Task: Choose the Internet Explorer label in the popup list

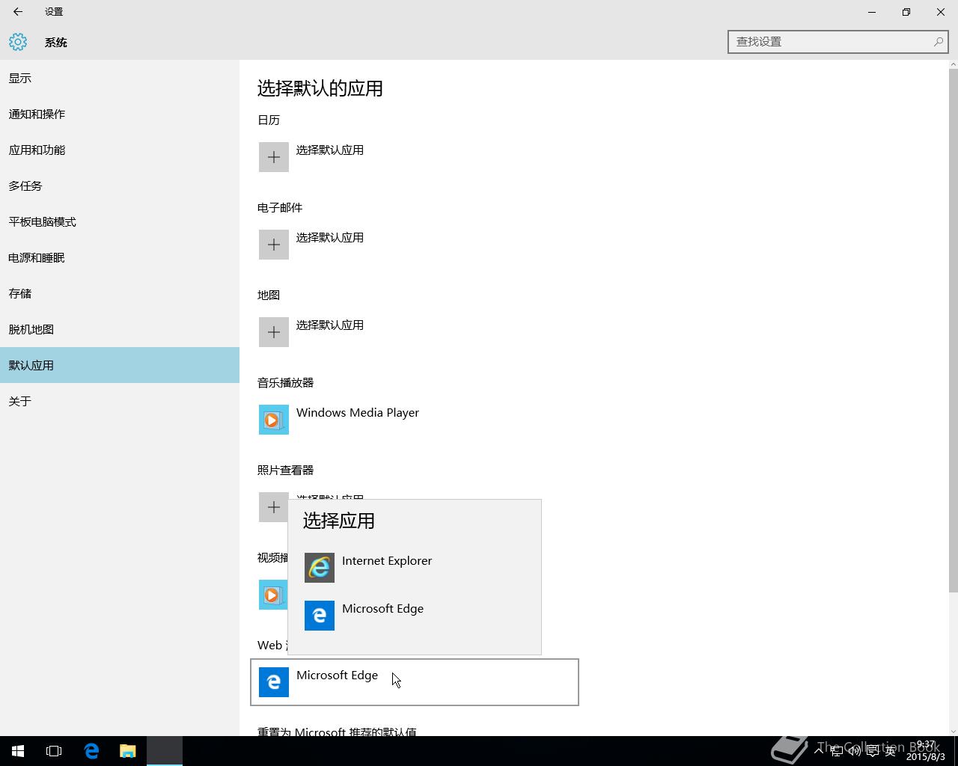Action: coord(387,560)
